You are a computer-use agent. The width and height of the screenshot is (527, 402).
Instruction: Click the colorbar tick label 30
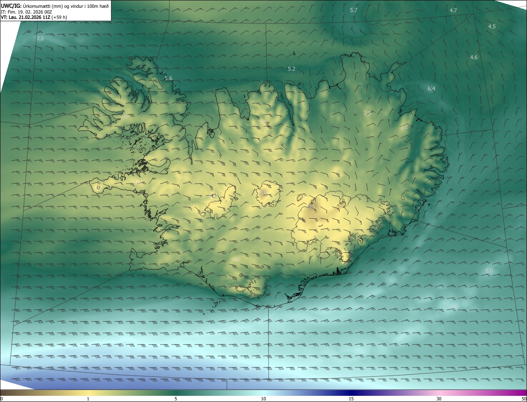point(439,399)
